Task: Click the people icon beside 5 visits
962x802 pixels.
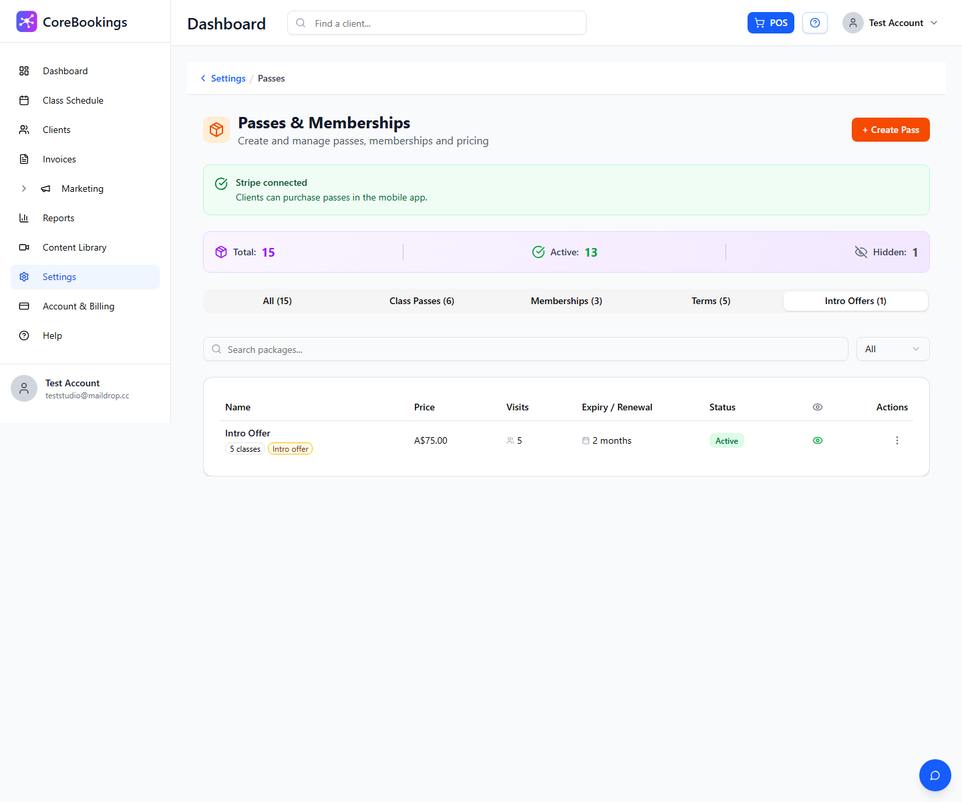Action: tap(510, 440)
